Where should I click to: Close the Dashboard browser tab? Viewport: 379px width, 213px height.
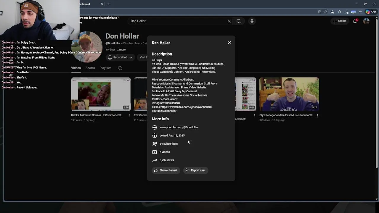(102, 4)
